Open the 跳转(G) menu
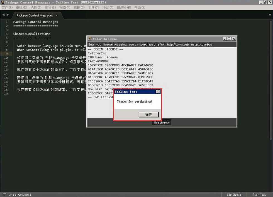 (x=79, y=8)
